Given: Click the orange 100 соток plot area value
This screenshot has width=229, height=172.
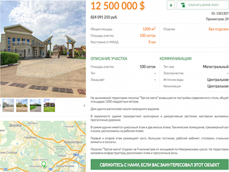Looking at the screenshot, I should click(148, 36).
